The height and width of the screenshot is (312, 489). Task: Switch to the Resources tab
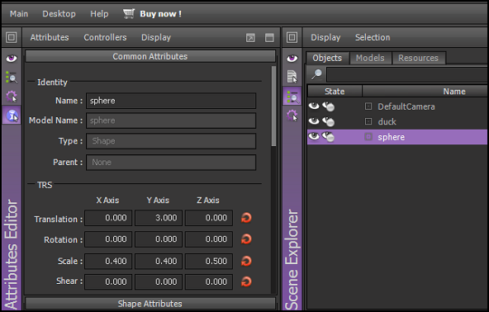[x=419, y=58]
